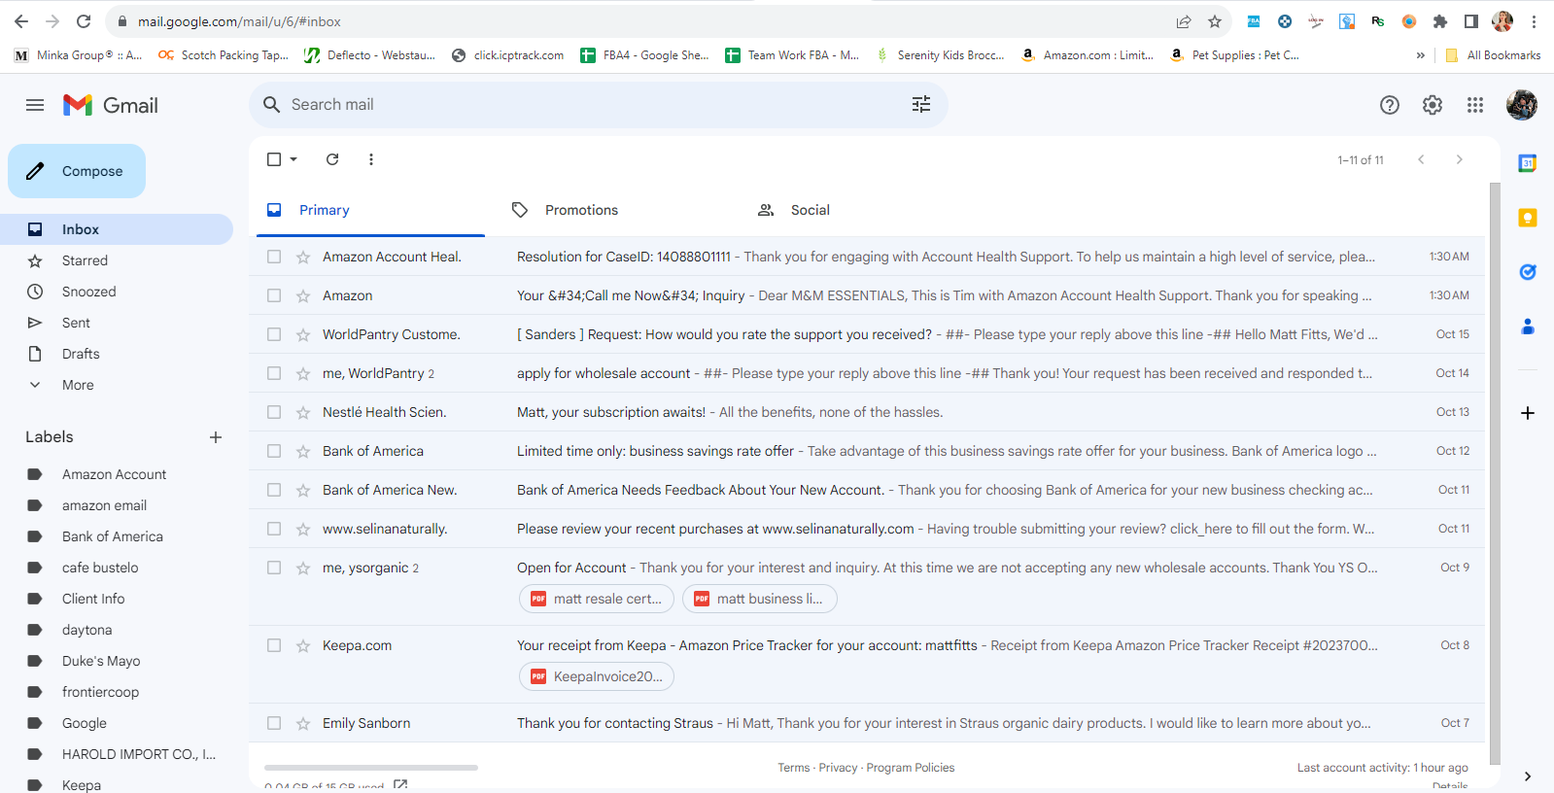Tick the me, ysorganic email checkbox
Viewport: 1554px width, 793px height.
tap(274, 568)
